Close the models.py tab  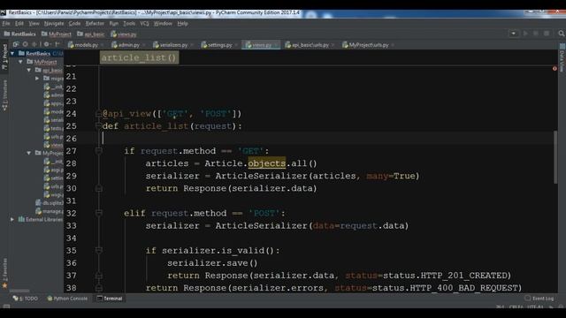tap(103, 45)
